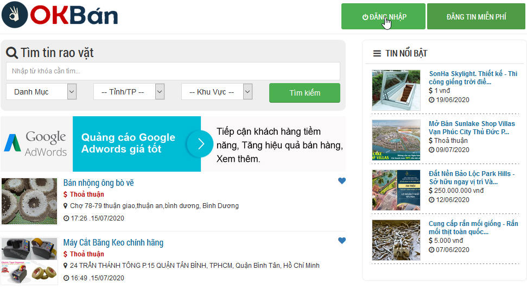Click the Bảo Lộc Park Hills thumbnail
Screen dimensions: 527x289
[396, 190]
